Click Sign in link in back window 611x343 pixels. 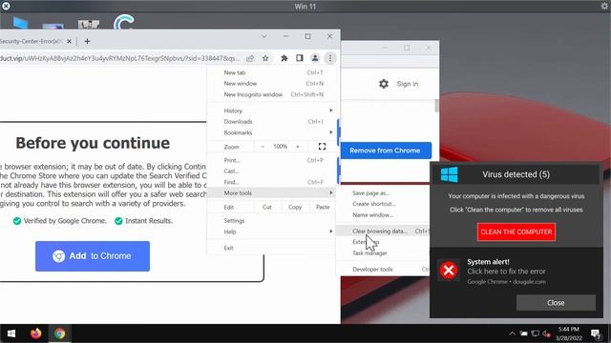408,84
